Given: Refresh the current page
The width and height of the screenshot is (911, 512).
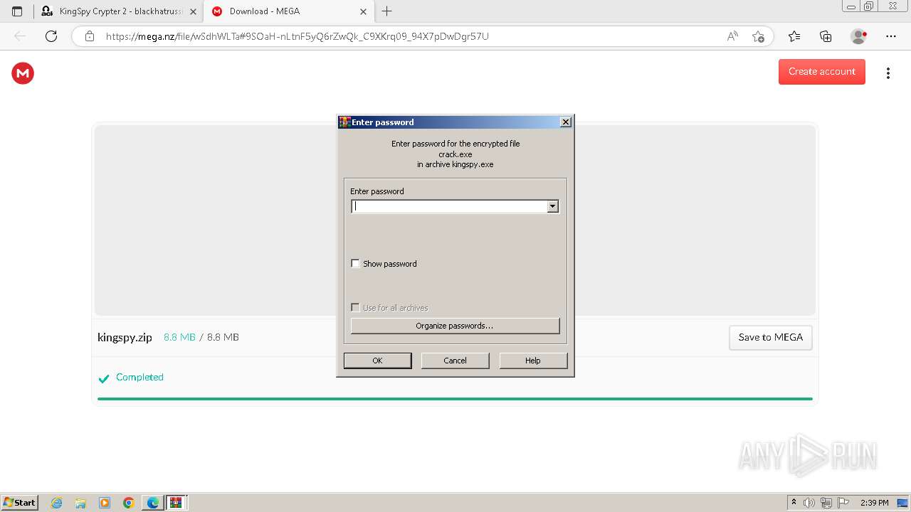Looking at the screenshot, I should pos(51,36).
